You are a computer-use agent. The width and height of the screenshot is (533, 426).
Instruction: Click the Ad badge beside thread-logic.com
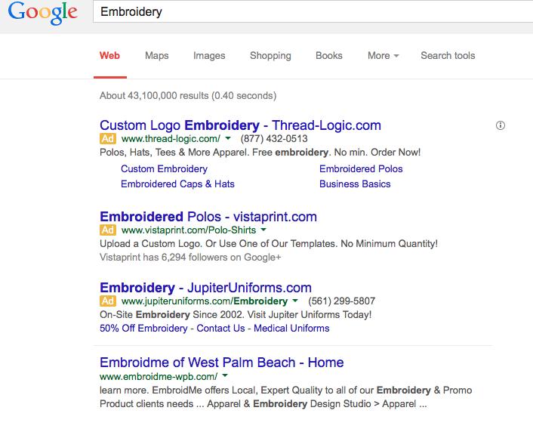(108, 139)
